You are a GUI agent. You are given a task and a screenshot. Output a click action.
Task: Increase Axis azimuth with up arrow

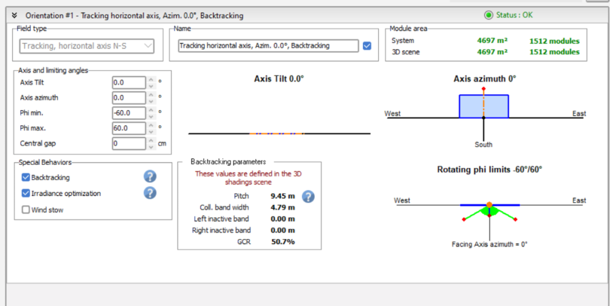(151, 95)
